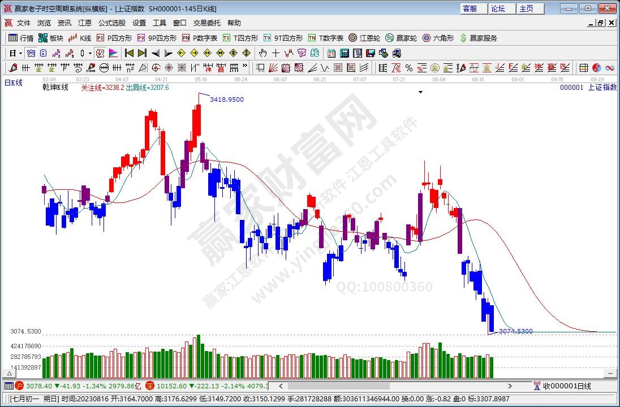The width and height of the screenshot is (620, 407).
Task: Click the calendar icon in the toolbar
Action: [x=331, y=53]
